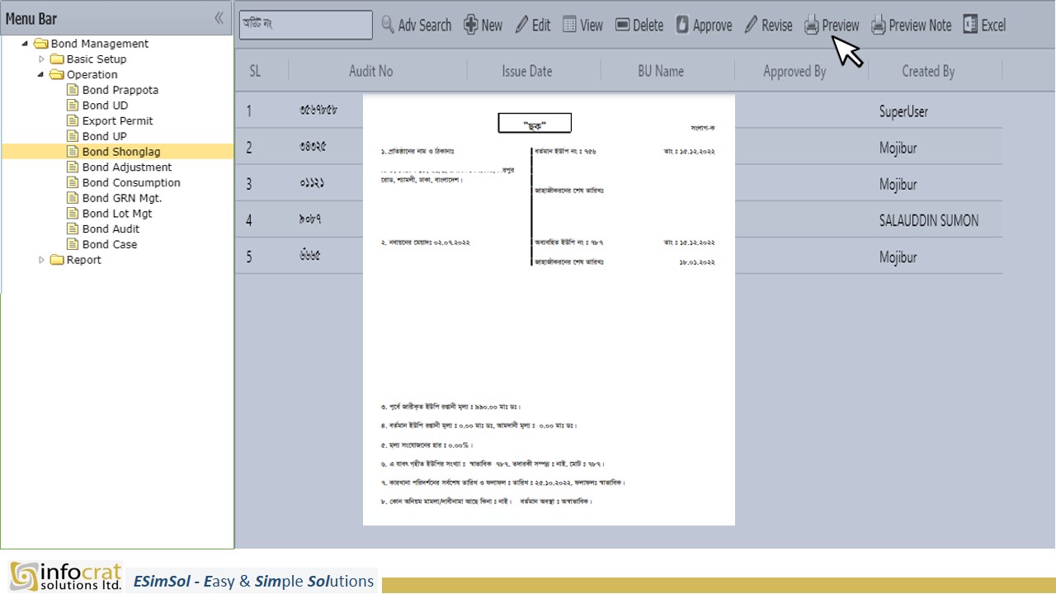Click the New plus icon
Viewport: 1056px width, 594px height.
point(470,25)
